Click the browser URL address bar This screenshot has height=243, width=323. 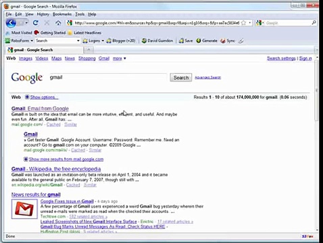tap(156, 23)
